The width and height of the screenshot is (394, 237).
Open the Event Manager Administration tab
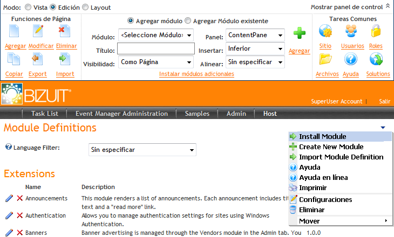point(121,114)
